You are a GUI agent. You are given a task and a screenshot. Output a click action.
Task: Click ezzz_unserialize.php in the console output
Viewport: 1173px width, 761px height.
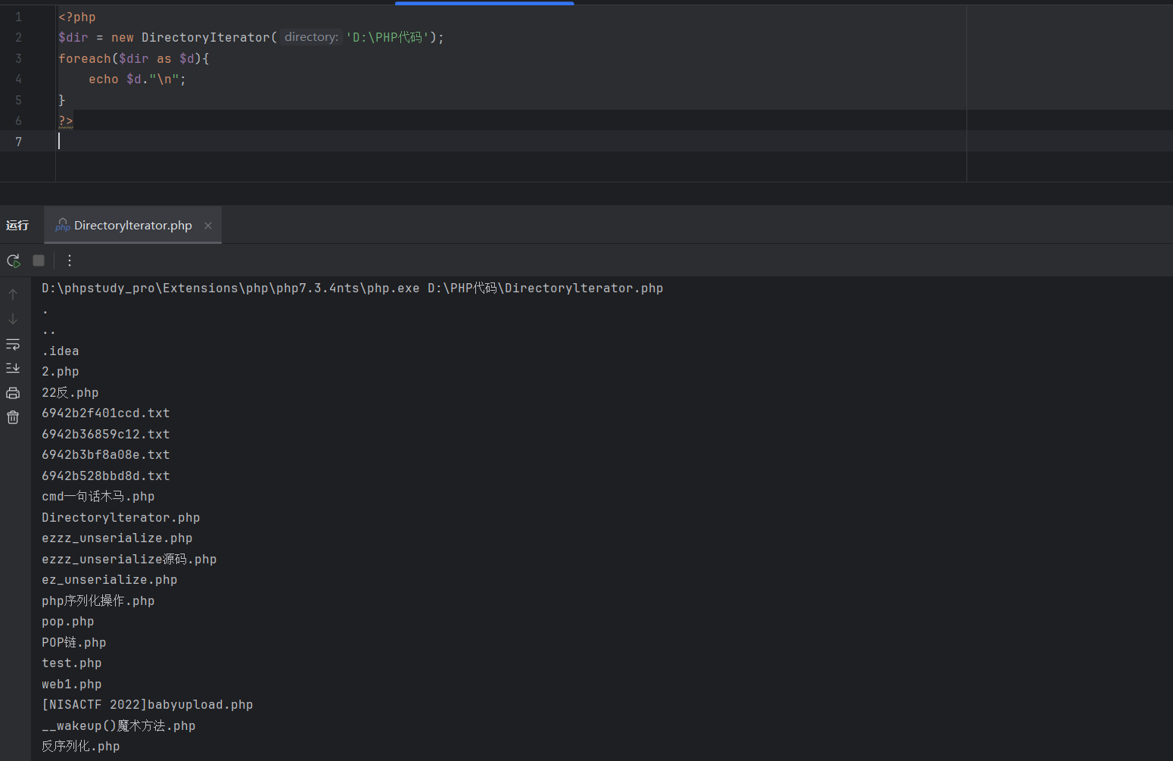[x=117, y=538]
